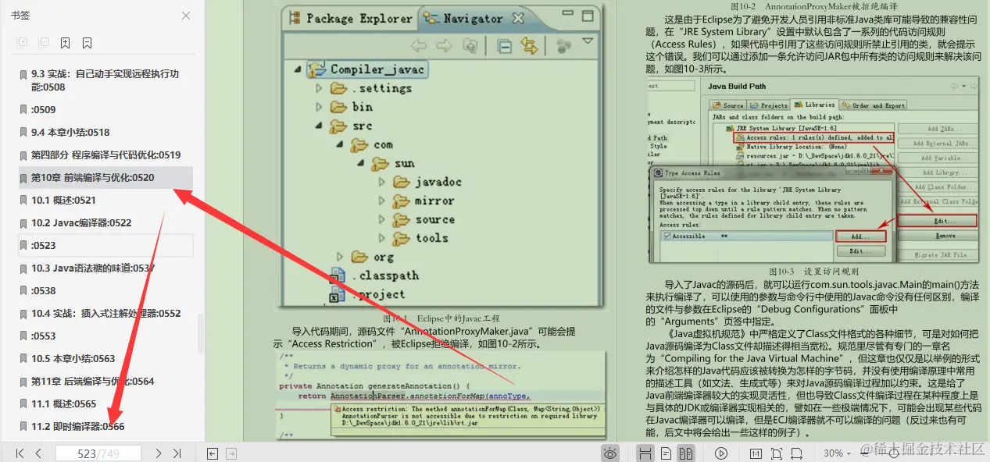Go to the next page
This screenshot has height=462, width=990.
(x=159, y=453)
